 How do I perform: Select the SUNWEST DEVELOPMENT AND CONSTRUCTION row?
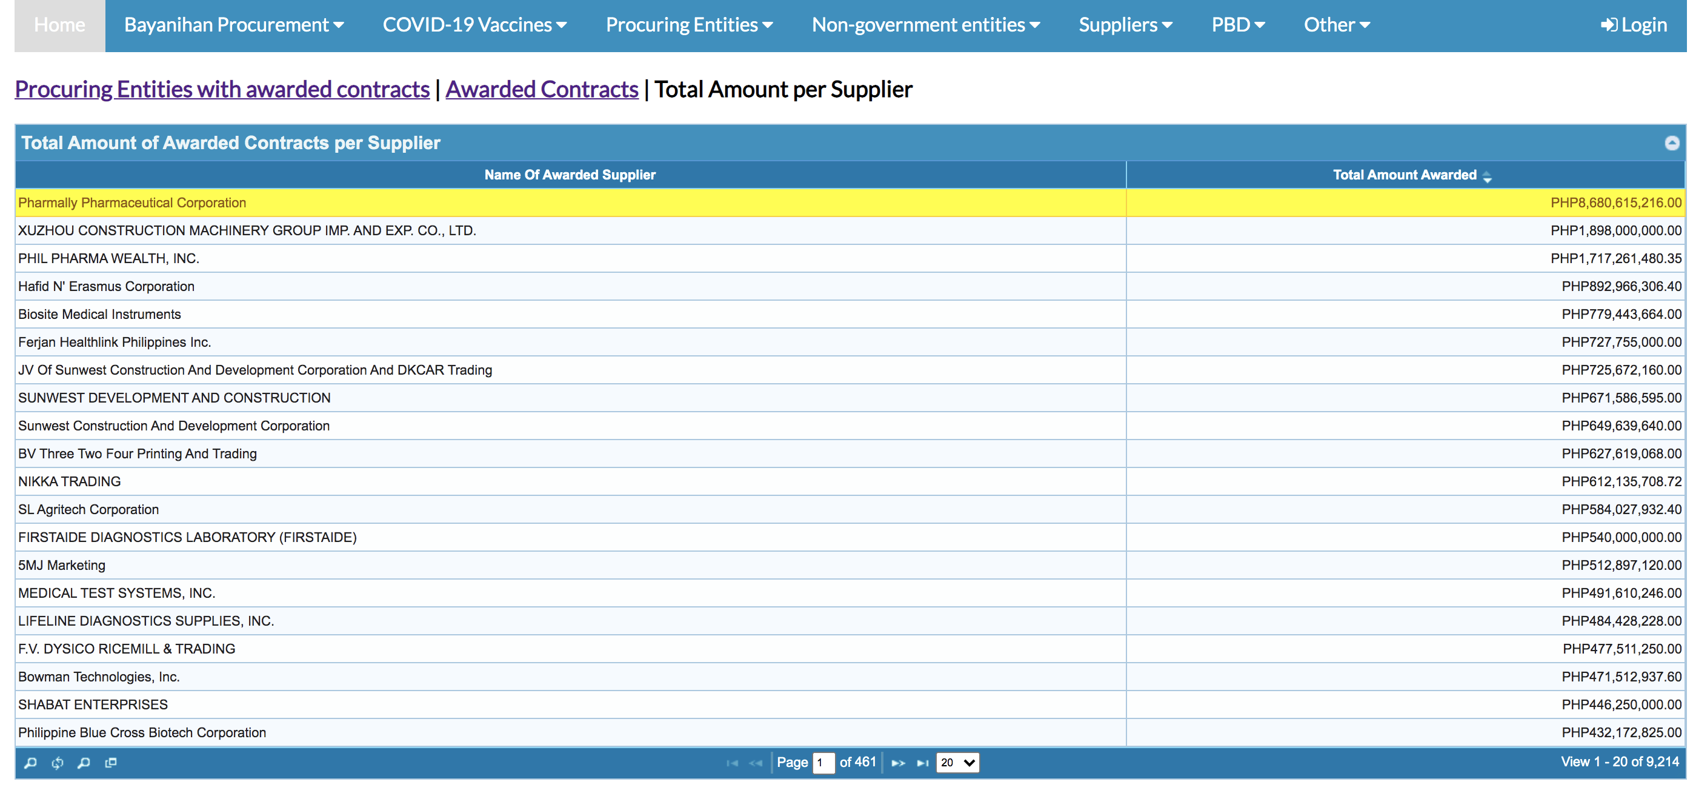850,398
